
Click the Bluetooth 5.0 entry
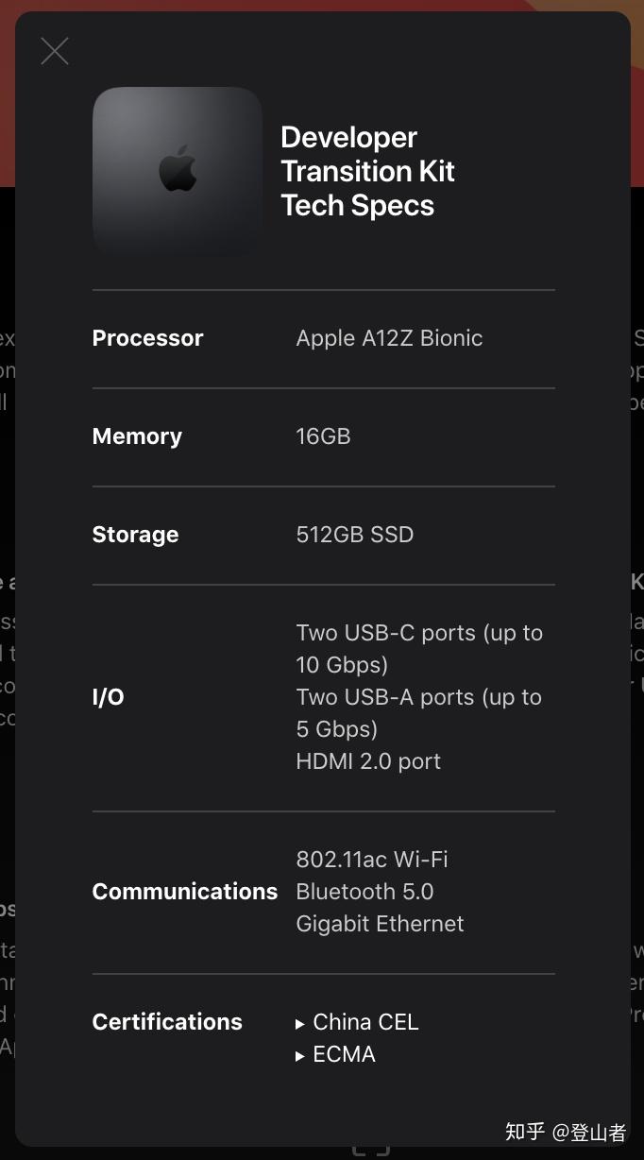(x=364, y=892)
